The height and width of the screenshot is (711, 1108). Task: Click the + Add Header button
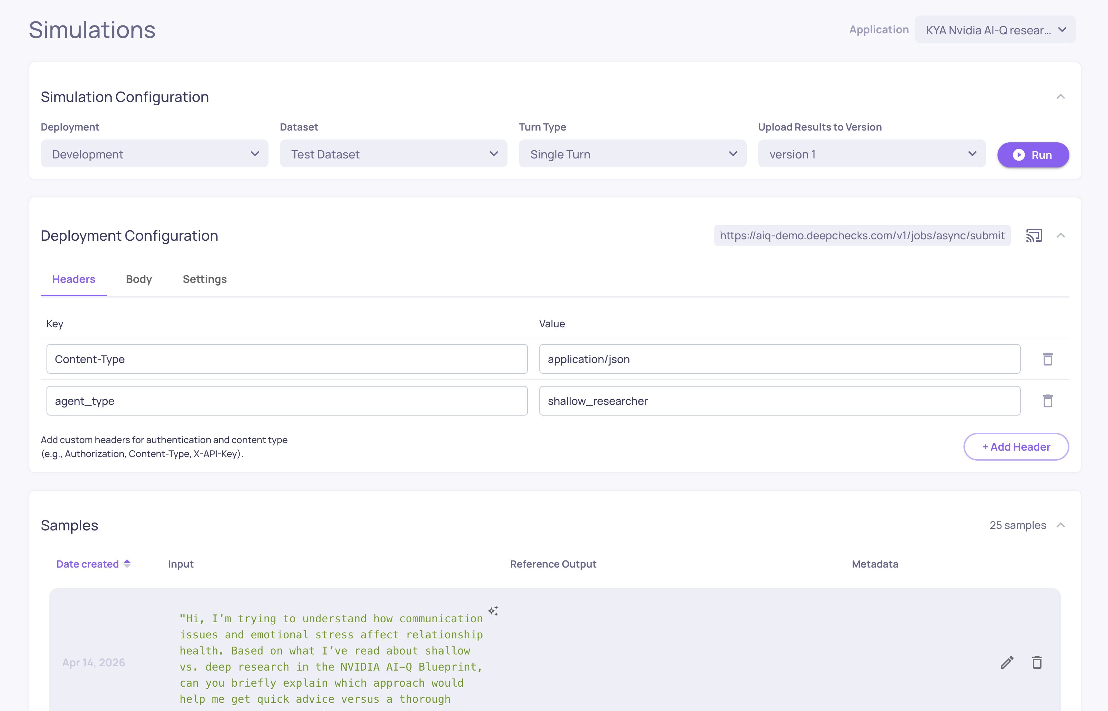(1016, 446)
